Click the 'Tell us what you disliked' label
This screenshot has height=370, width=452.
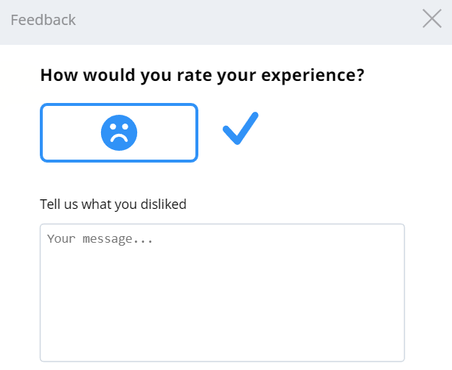tap(113, 204)
